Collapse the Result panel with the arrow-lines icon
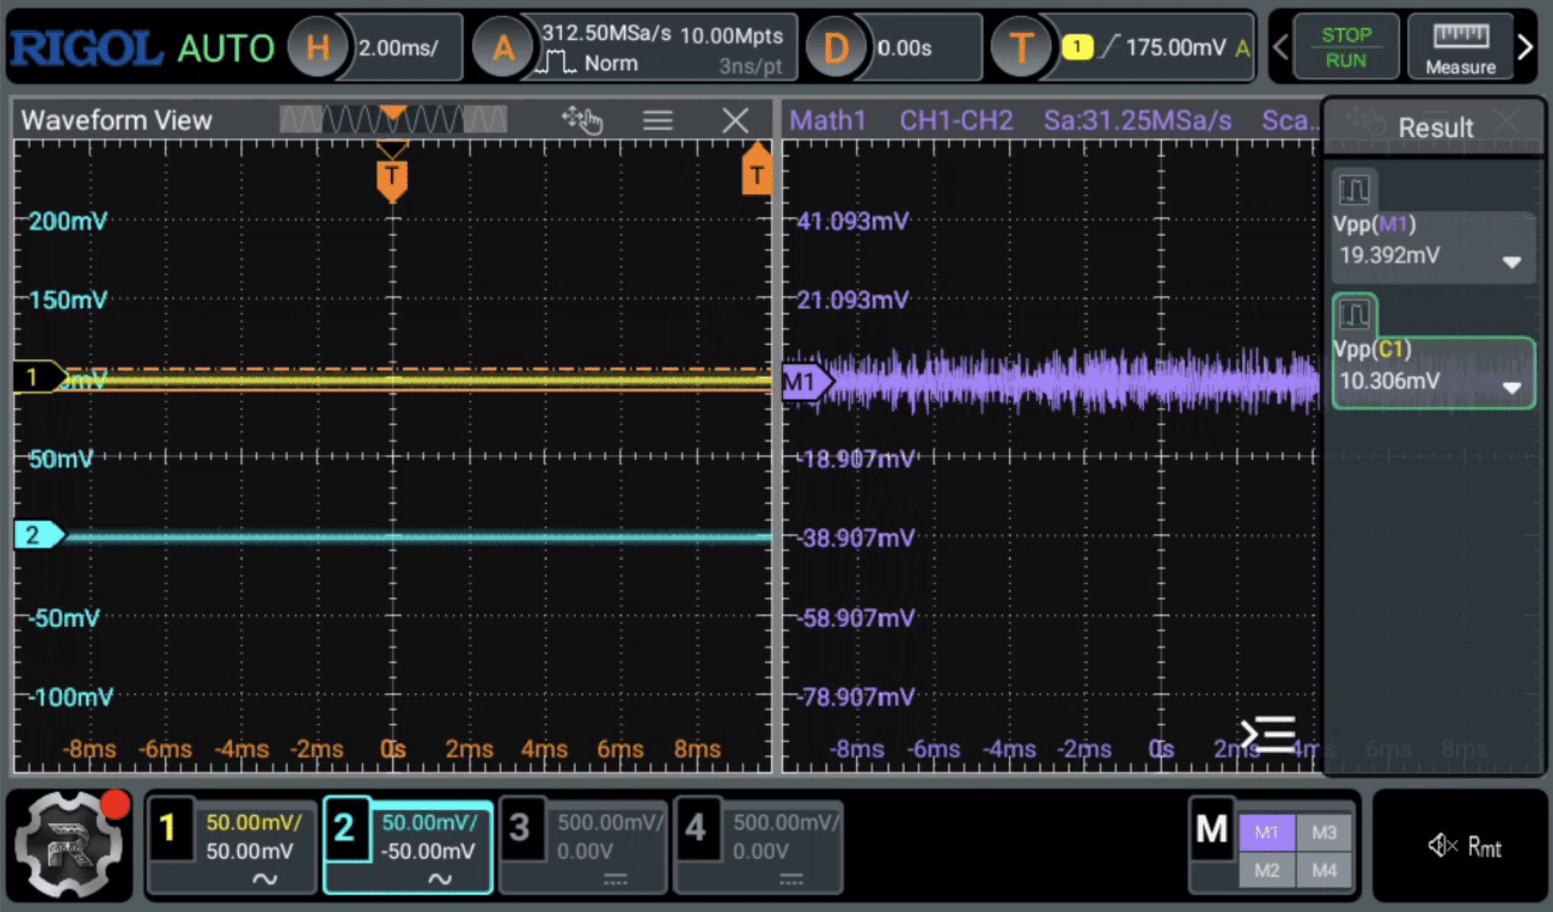Image resolution: width=1553 pixels, height=912 pixels. pyautogui.click(x=1268, y=734)
